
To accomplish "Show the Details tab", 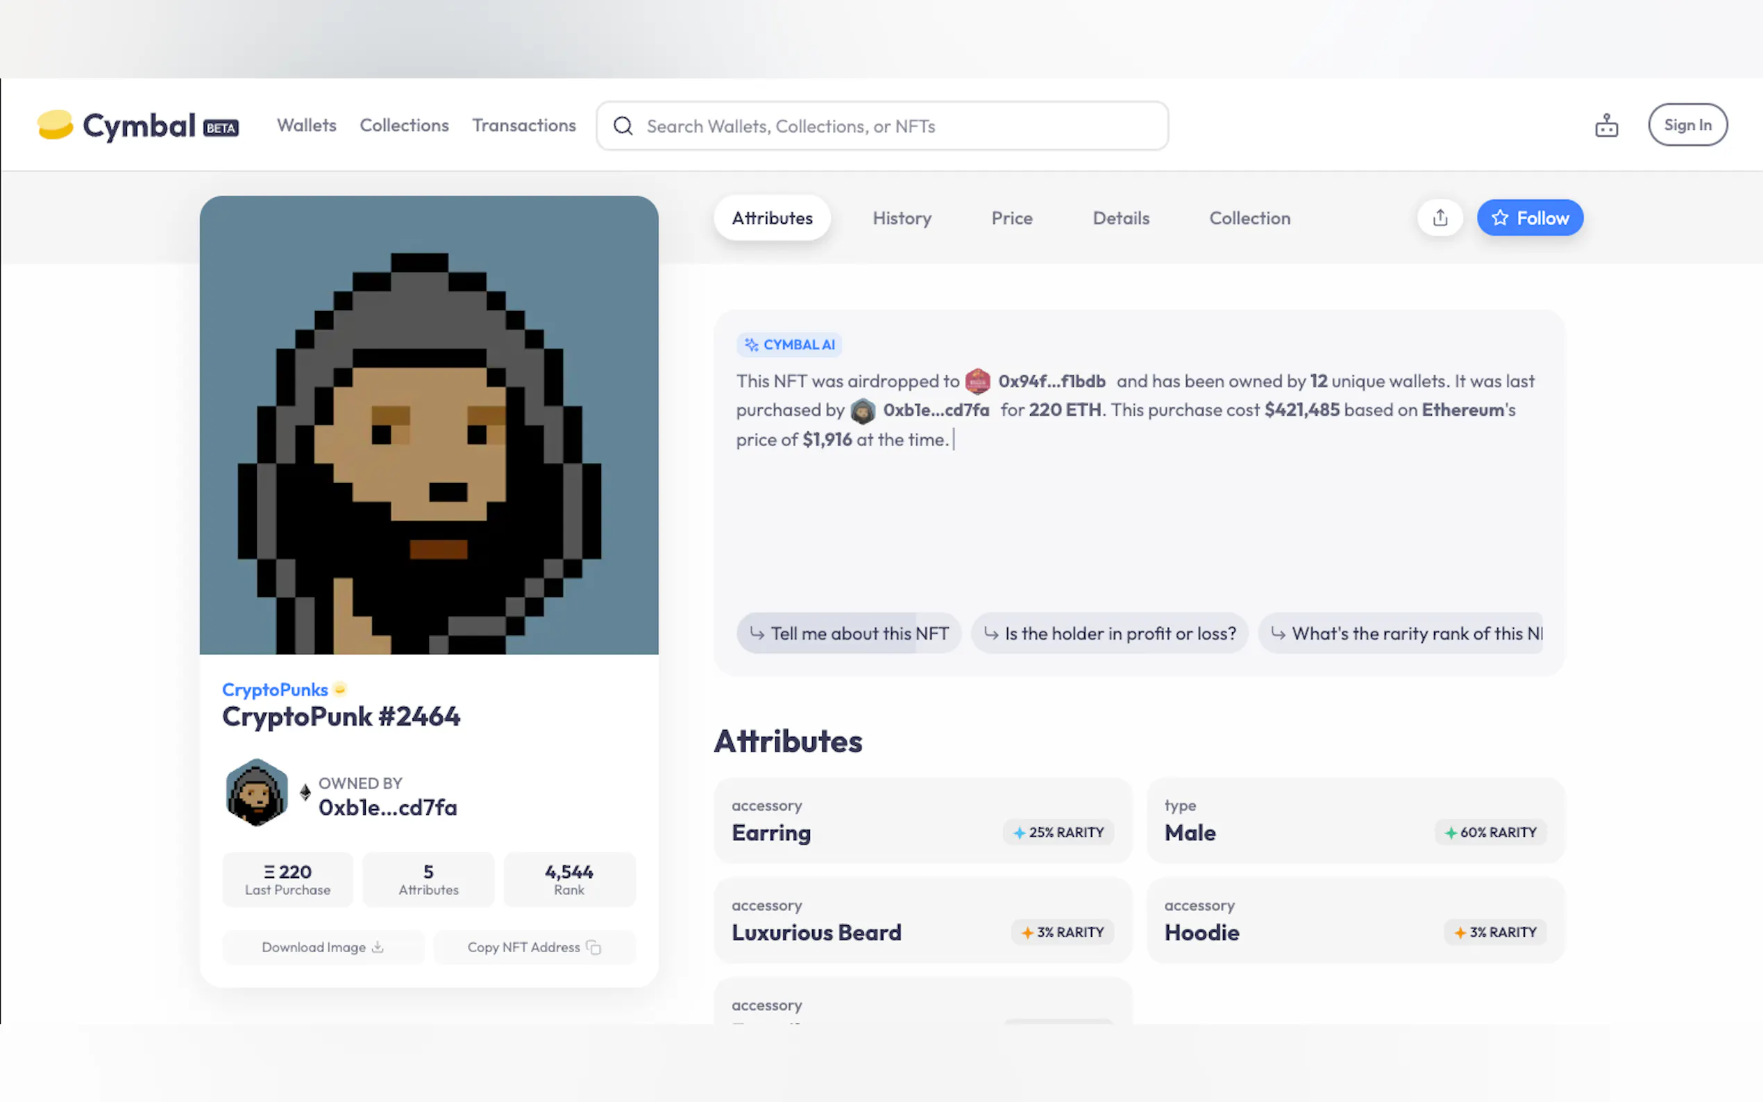I will point(1121,218).
